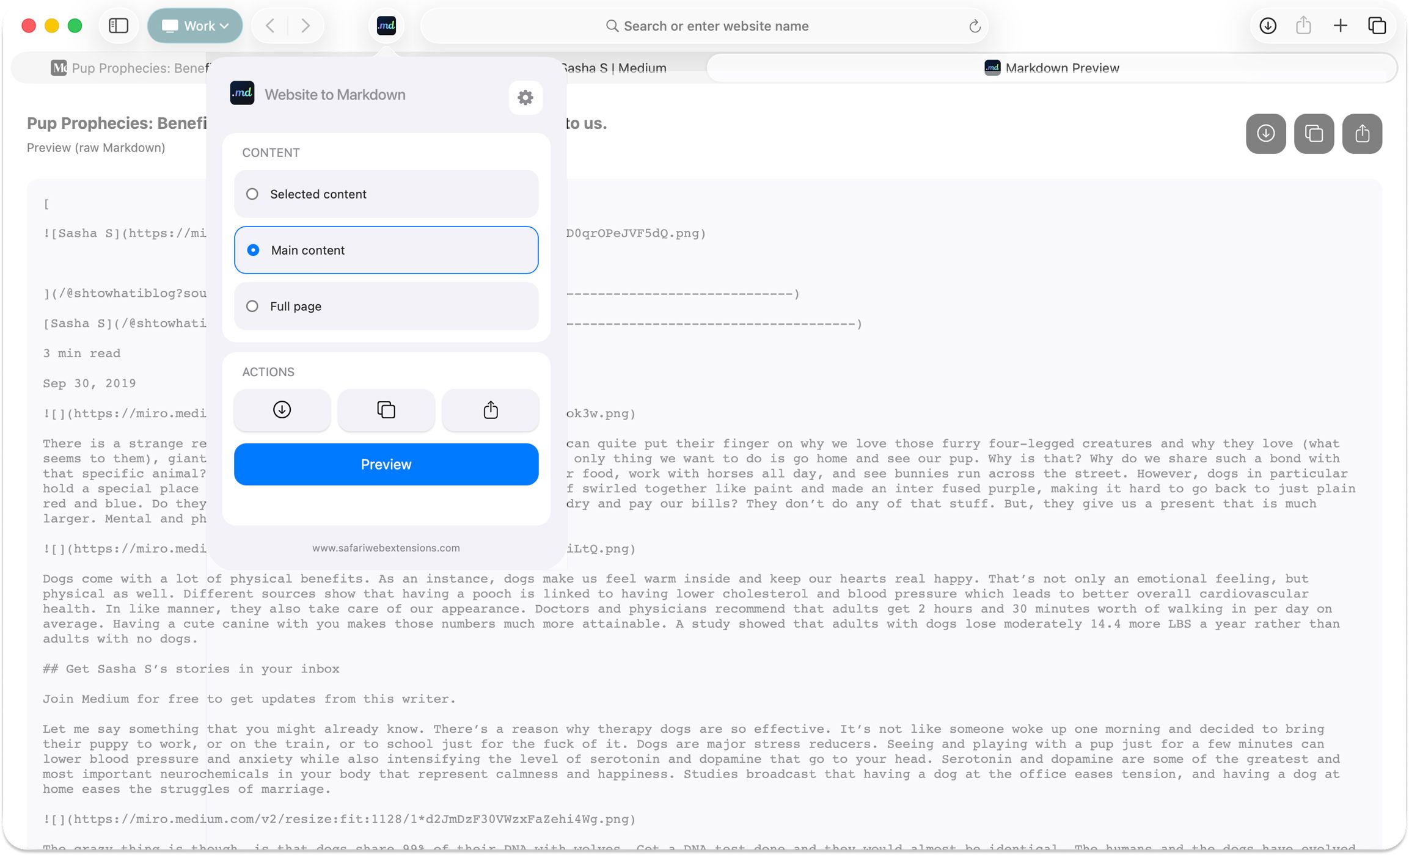Click the Search or enter website name field
The width and height of the screenshot is (1409, 855).
715,26
